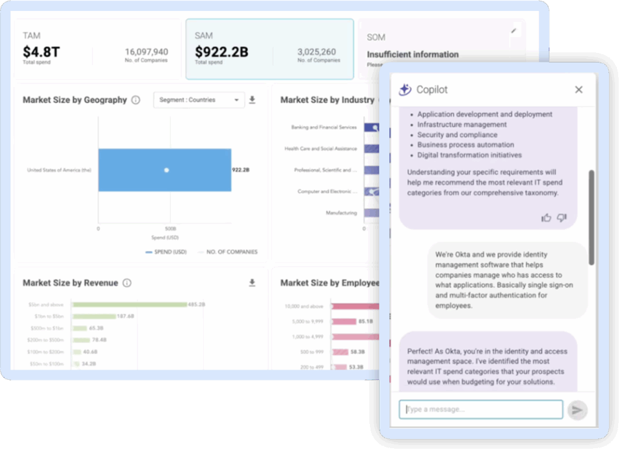This screenshot has height=453, width=623.
Task: Download the Market Size by Revenue chart
Action: click(251, 283)
